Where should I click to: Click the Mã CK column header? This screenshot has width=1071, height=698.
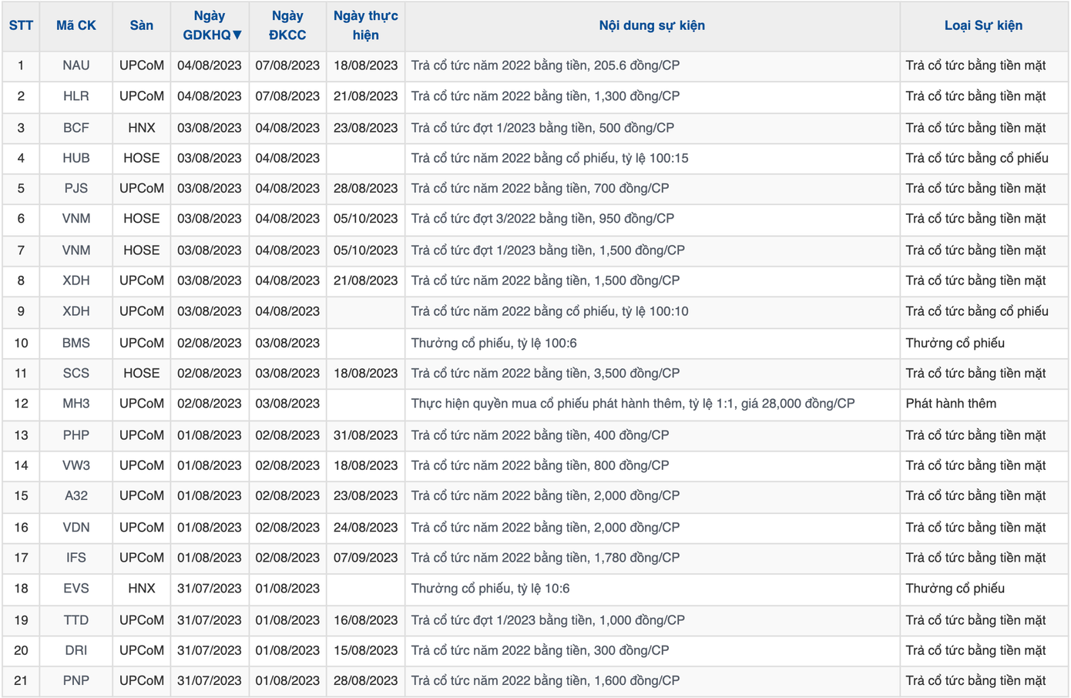76,25
